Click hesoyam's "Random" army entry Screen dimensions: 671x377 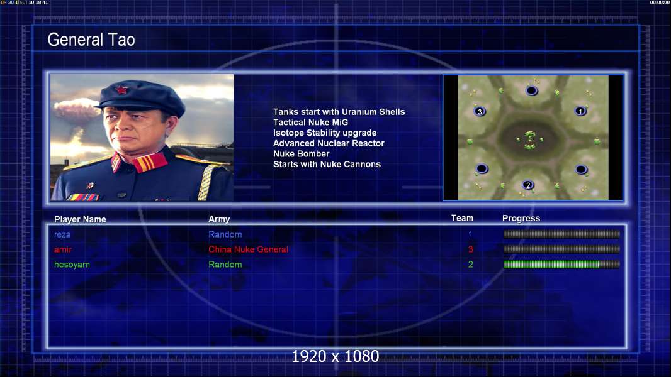[x=225, y=265]
